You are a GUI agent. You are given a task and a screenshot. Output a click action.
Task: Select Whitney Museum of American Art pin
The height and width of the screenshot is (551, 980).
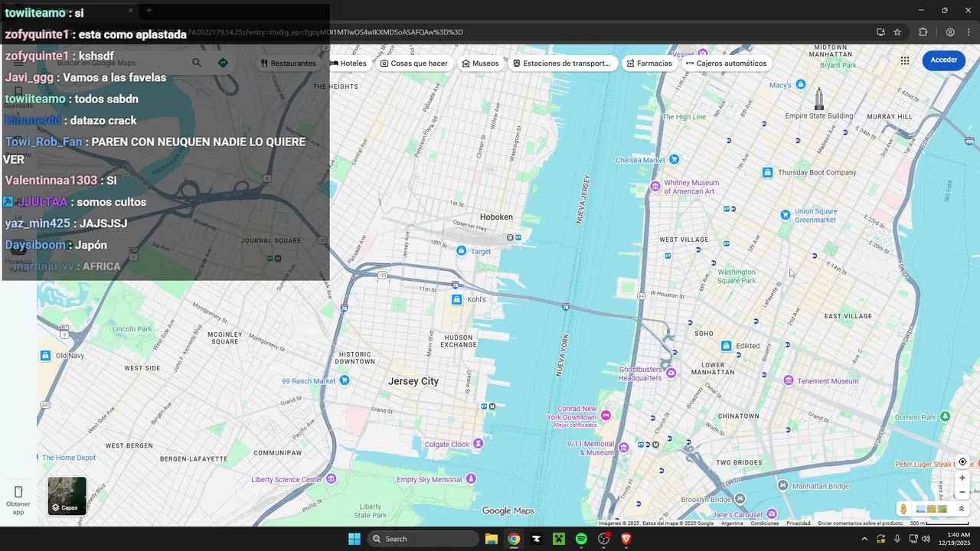(655, 187)
